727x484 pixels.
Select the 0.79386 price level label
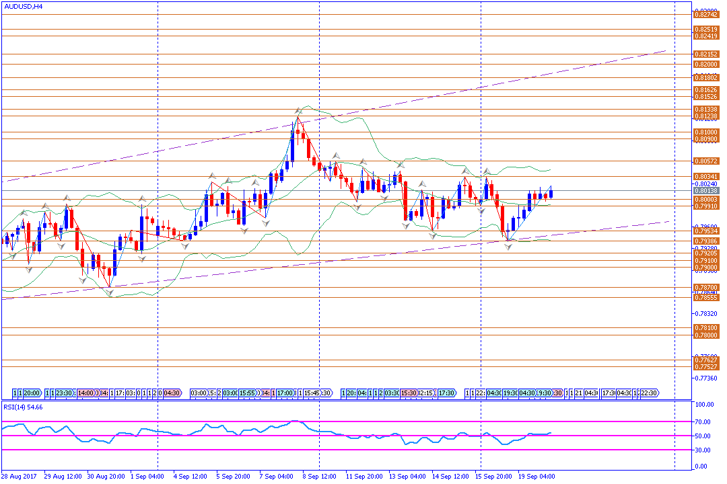point(706,241)
